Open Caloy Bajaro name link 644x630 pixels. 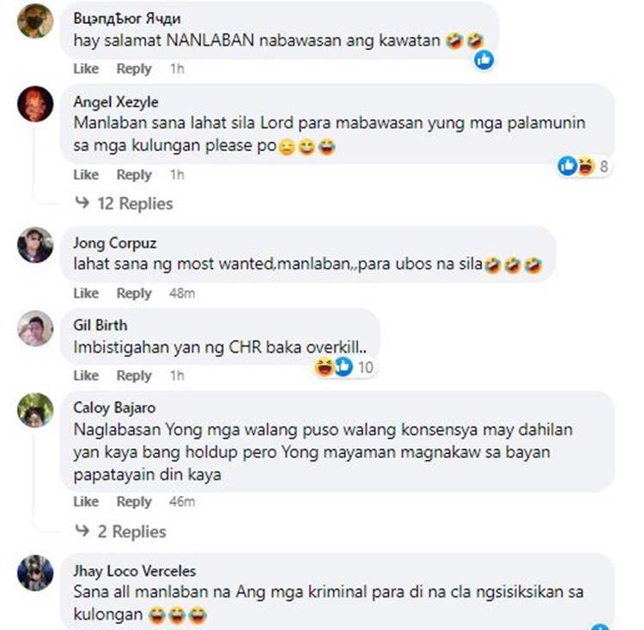114,408
